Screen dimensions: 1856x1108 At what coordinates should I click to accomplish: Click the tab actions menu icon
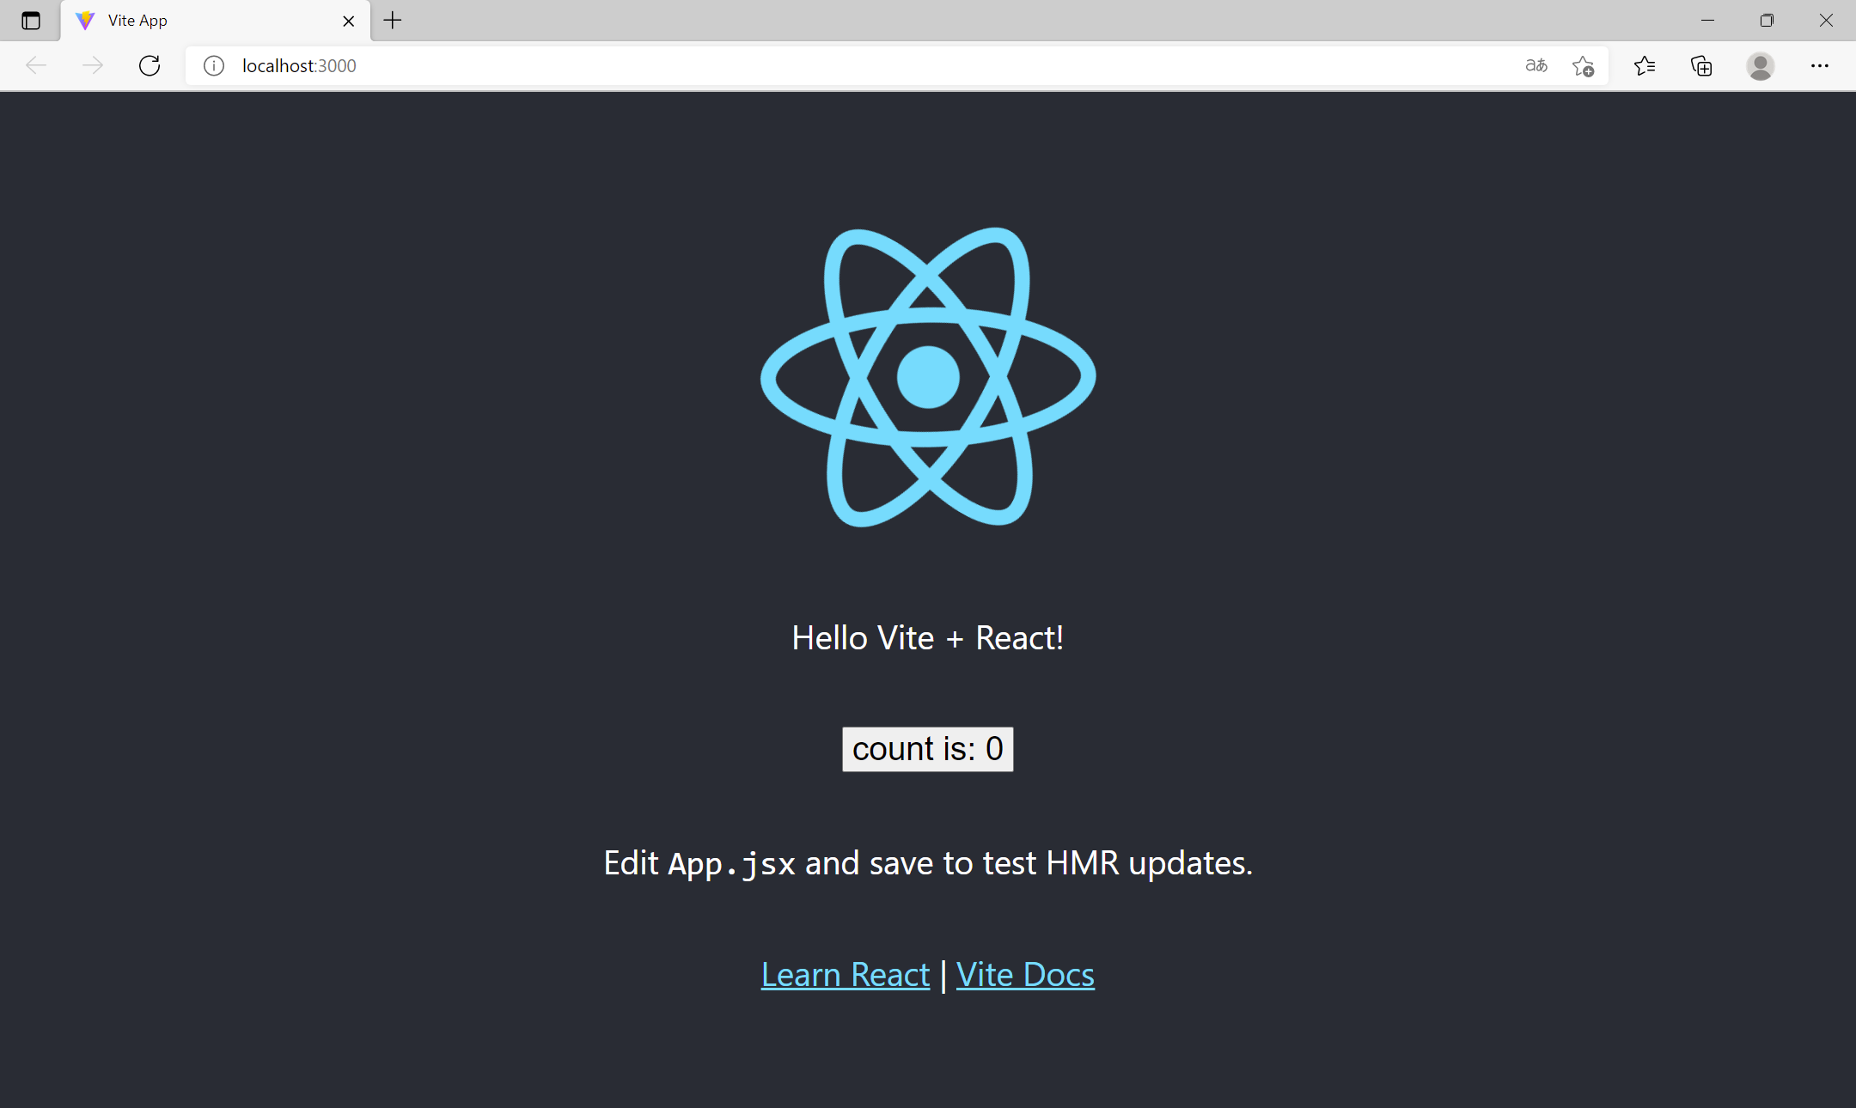tap(31, 21)
